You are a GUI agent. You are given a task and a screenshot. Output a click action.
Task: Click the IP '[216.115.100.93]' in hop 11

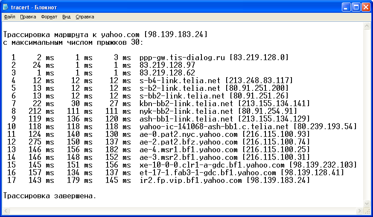pyautogui.click(x=276, y=134)
